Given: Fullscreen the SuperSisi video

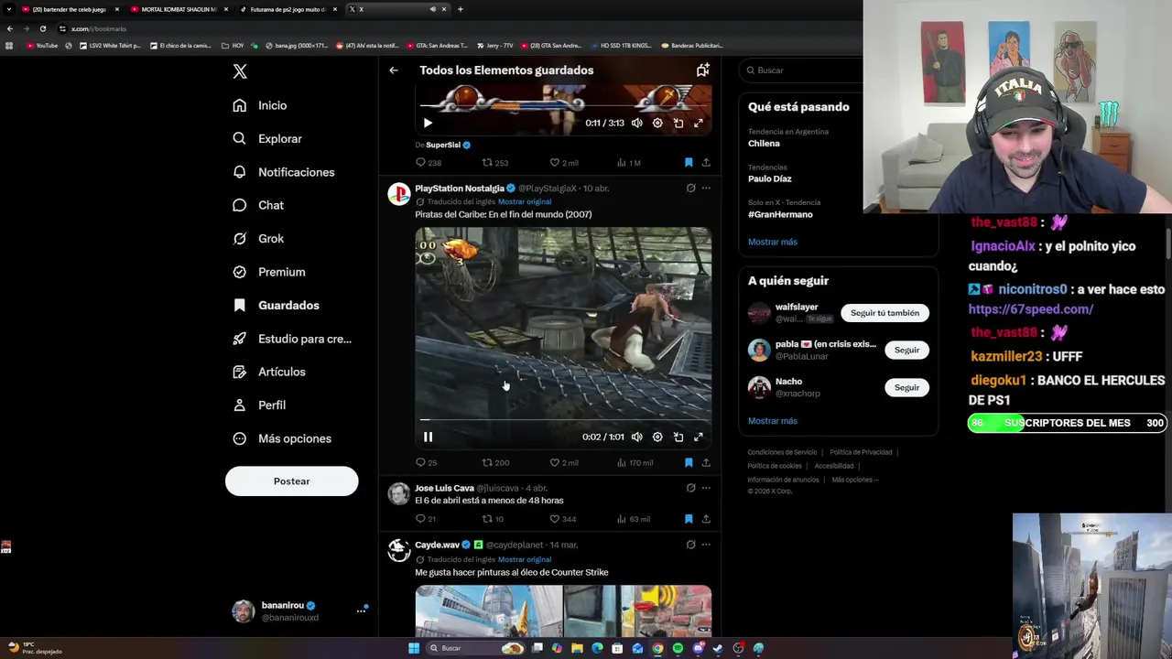Looking at the screenshot, I should pyautogui.click(x=699, y=123).
